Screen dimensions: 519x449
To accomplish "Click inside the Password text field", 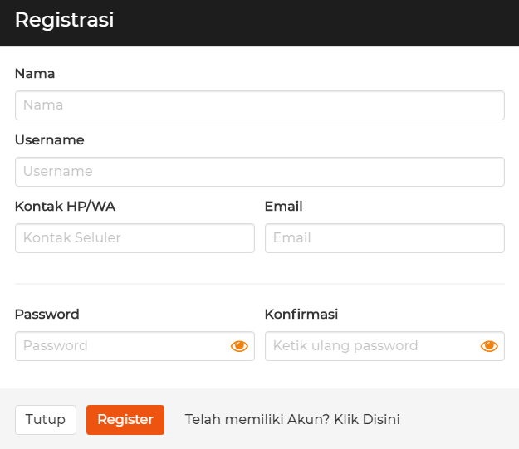I will point(120,346).
